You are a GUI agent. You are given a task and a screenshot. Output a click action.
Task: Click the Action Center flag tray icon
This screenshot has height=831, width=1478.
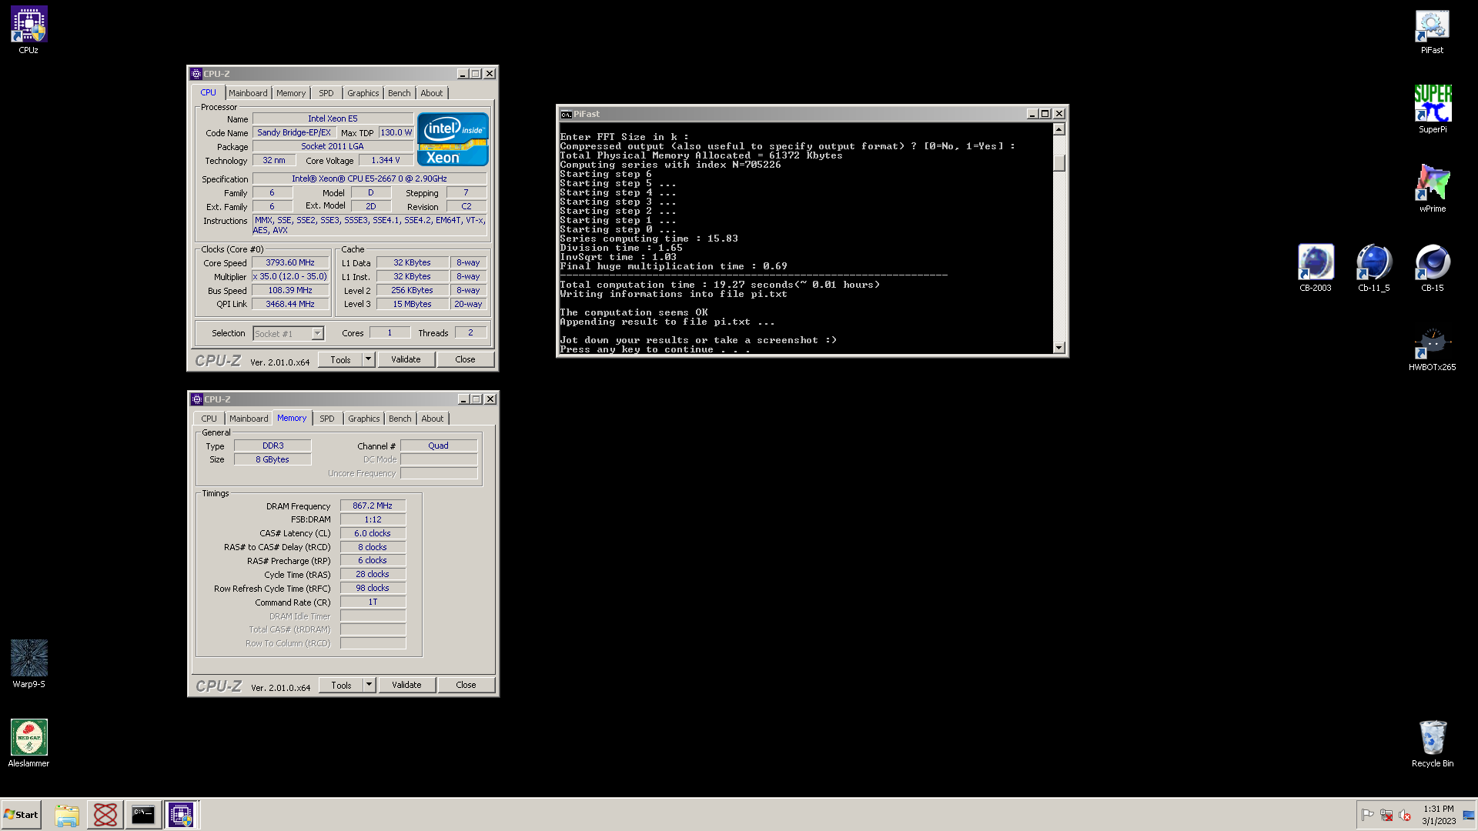click(x=1367, y=815)
